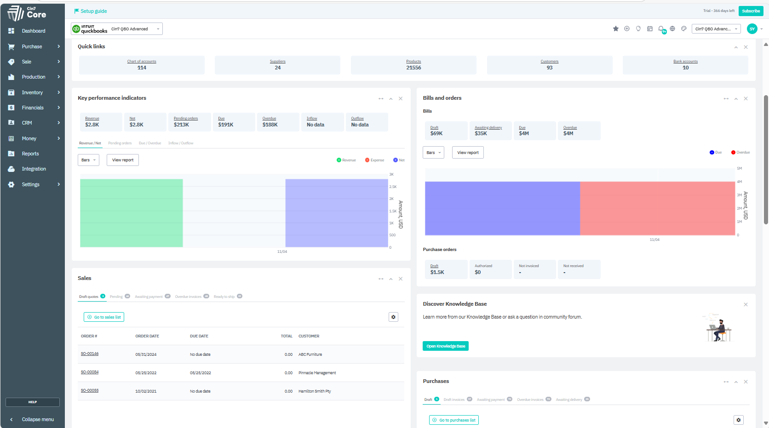Click the HELP button in sidebar
Viewport: 769px width, 428px height.
33,402
